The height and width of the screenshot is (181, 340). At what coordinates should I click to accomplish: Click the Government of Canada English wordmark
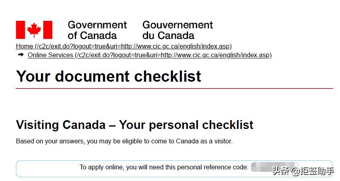tap(97, 30)
